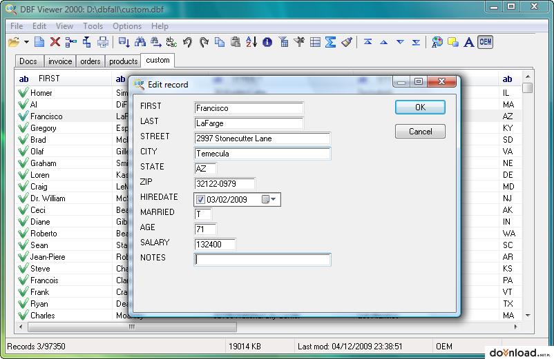Click vertical scrollbar up arrow
Image resolution: width=554 pixels, height=359 pixels.
(x=528, y=76)
